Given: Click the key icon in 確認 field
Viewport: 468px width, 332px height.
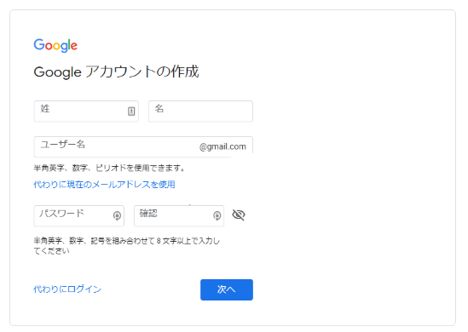Looking at the screenshot, I should tap(217, 215).
